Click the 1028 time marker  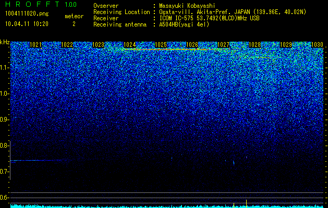tap(255, 45)
